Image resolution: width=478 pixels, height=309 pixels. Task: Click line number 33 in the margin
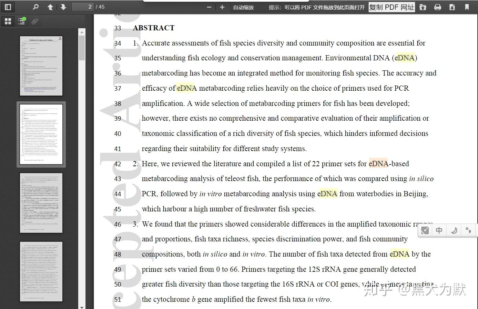point(118,28)
